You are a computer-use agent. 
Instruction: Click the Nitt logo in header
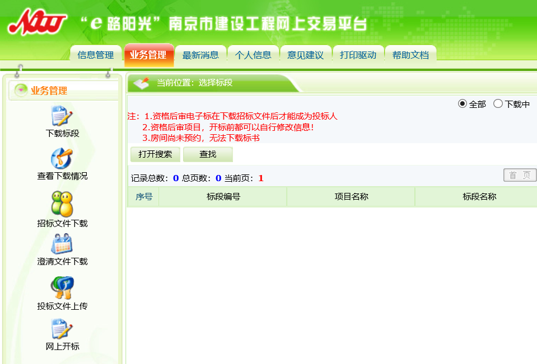(x=37, y=22)
